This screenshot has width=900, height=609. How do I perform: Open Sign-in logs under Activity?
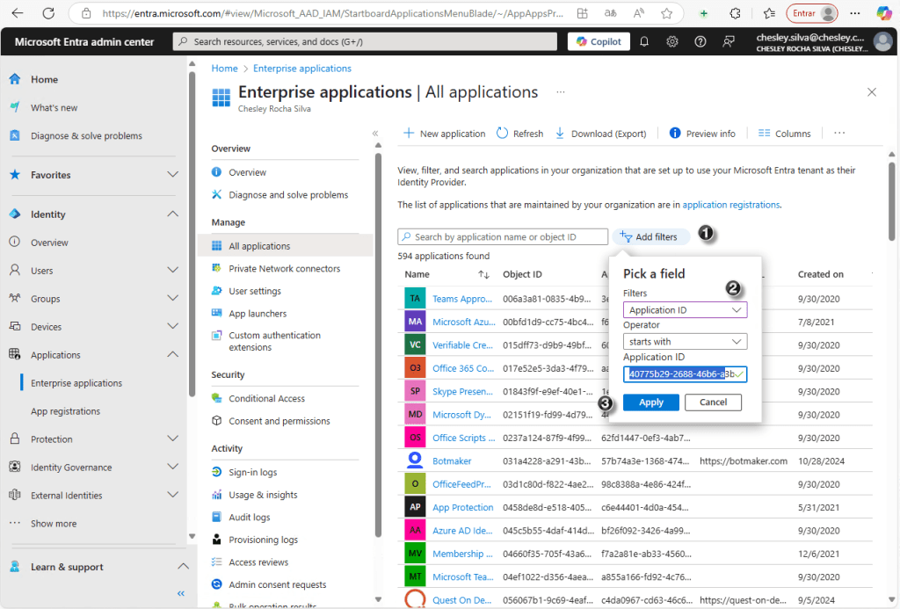(x=252, y=472)
